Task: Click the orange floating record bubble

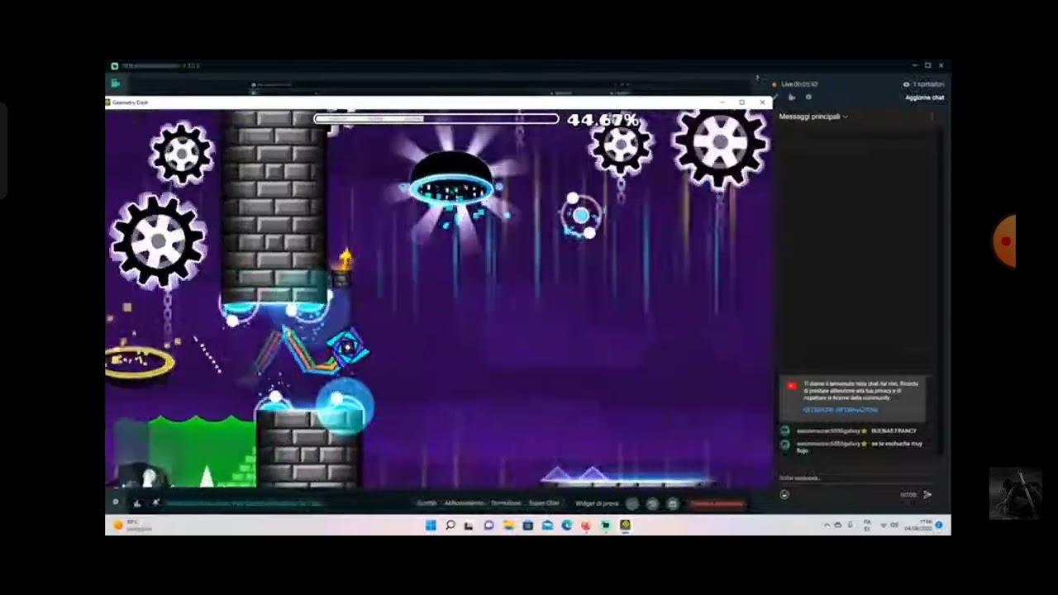Action: (1004, 241)
